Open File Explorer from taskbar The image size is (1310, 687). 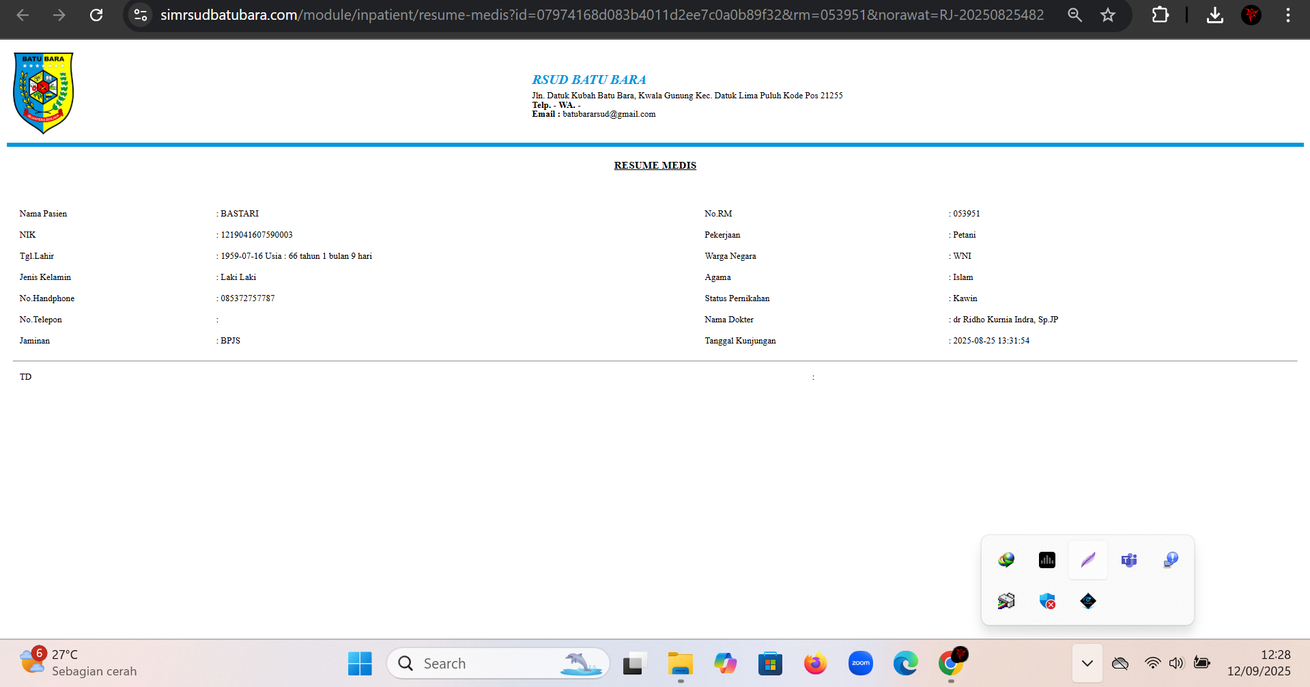point(681,663)
